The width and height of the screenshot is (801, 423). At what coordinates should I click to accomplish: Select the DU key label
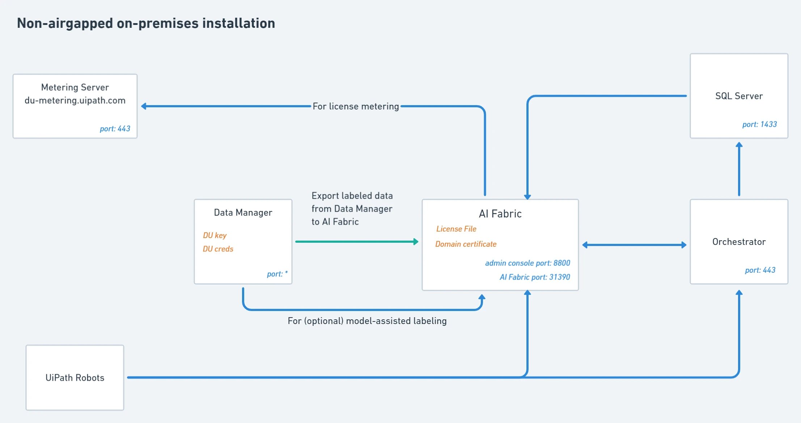click(215, 236)
